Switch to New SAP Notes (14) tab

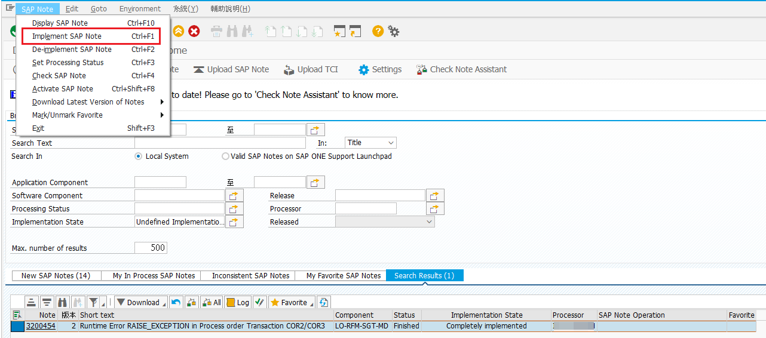click(56, 275)
